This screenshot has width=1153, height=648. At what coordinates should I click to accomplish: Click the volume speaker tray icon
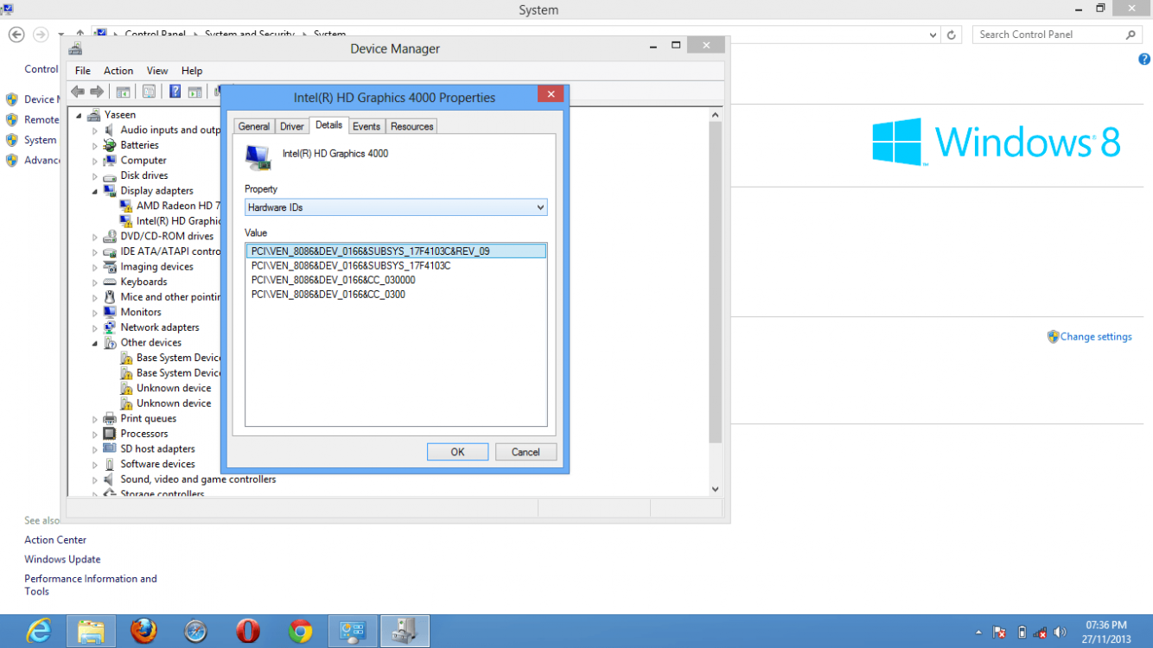(x=1061, y=632)
